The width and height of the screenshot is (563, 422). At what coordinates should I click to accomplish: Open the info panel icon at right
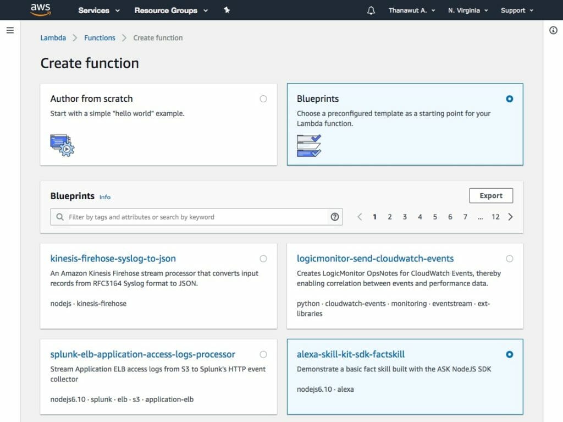tap(553, 30)
